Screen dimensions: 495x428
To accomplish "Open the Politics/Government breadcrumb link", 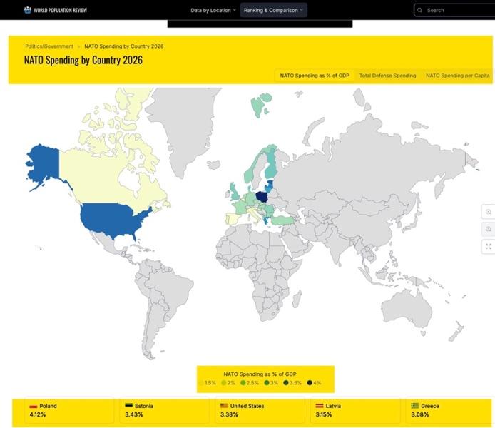I will point(49,46).
